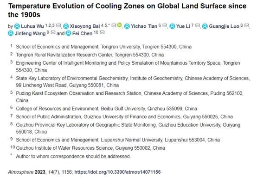The image size is (257, 177).
Task: Open Xiaoyong Bai's green ORCID icon
Action: pos(120,25)
